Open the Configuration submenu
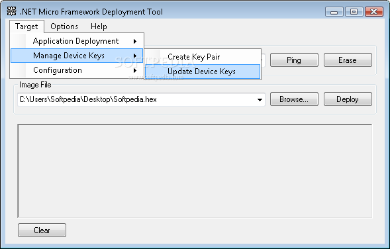 (x=77, y=70)
